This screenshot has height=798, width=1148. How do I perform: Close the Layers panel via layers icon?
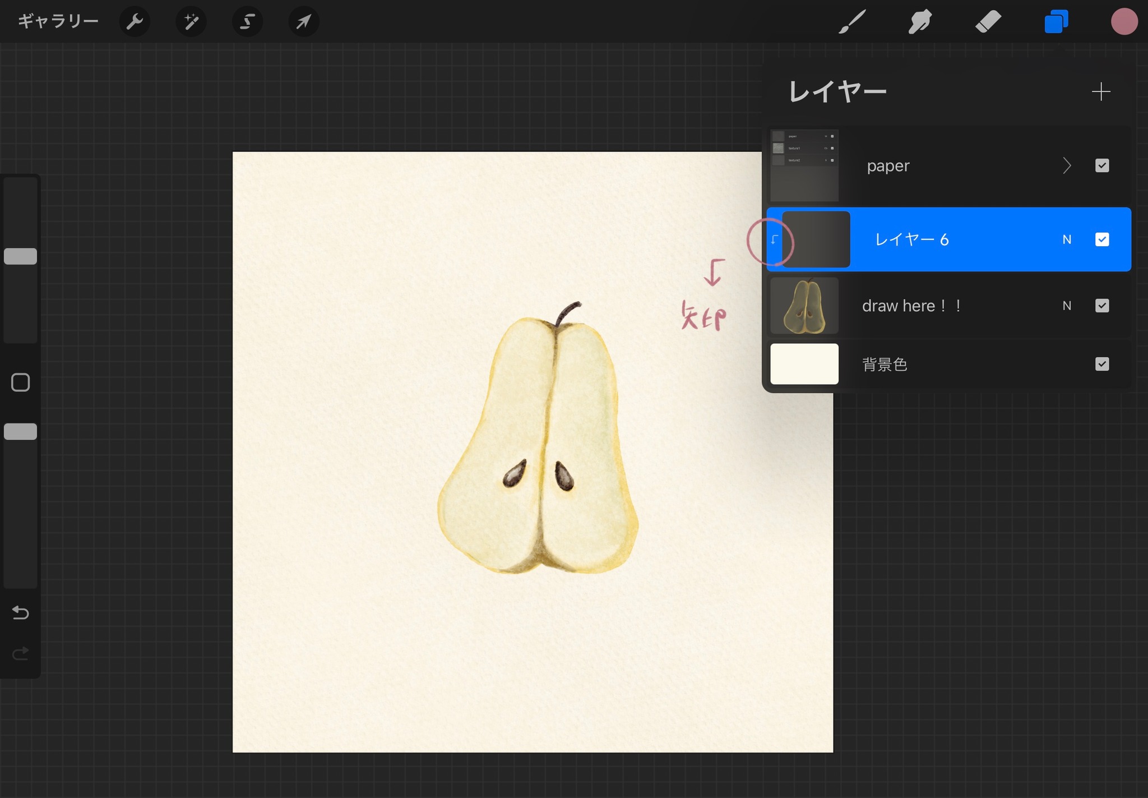click(1056, 22)
